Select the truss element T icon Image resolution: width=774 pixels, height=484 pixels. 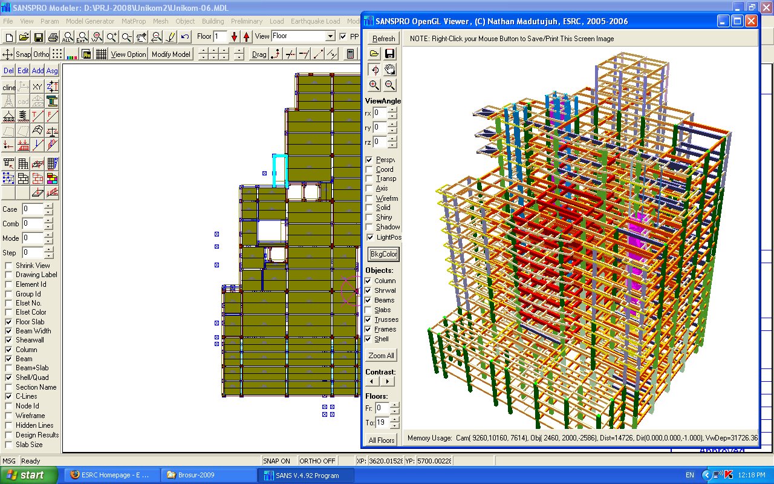(x=38, y=116)
